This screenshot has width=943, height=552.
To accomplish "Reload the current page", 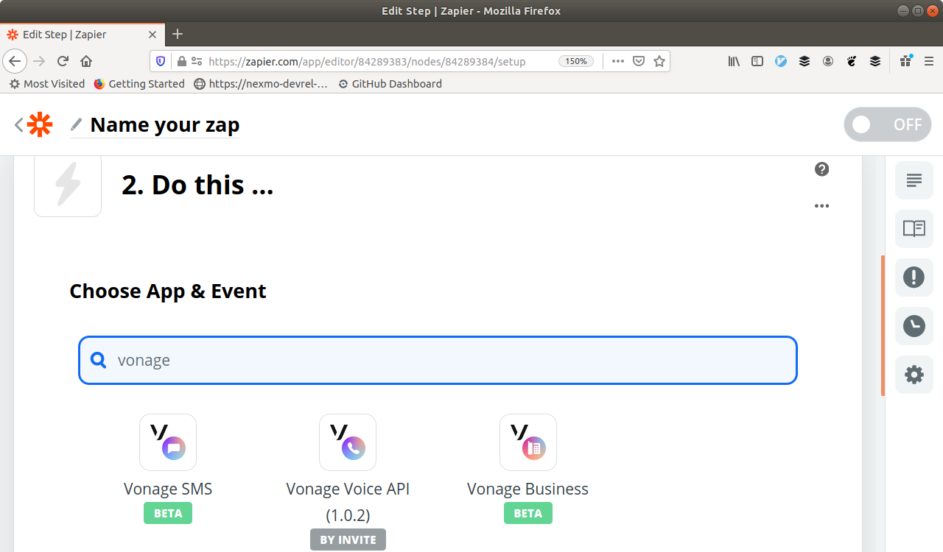I will [x=63, y=61].
